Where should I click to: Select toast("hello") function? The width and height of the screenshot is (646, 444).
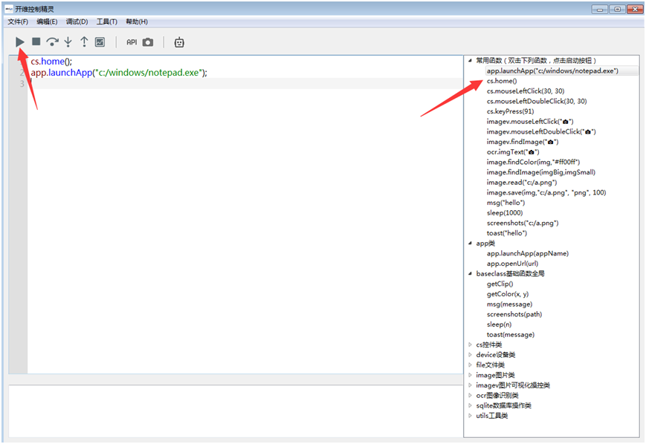tap(507, 233)
